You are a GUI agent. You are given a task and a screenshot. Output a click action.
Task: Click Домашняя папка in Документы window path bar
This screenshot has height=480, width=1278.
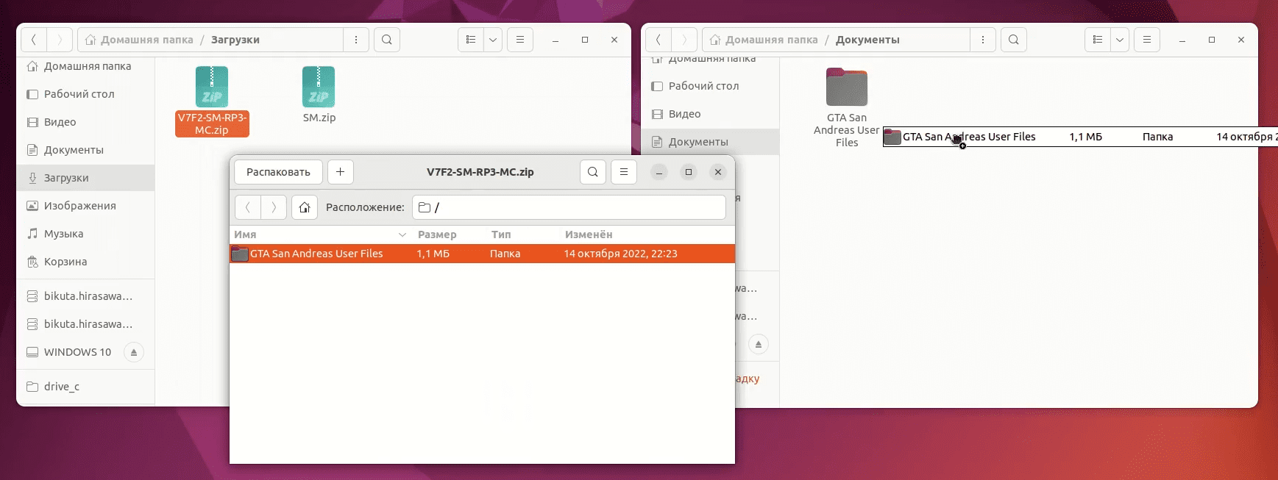[764, 40]
